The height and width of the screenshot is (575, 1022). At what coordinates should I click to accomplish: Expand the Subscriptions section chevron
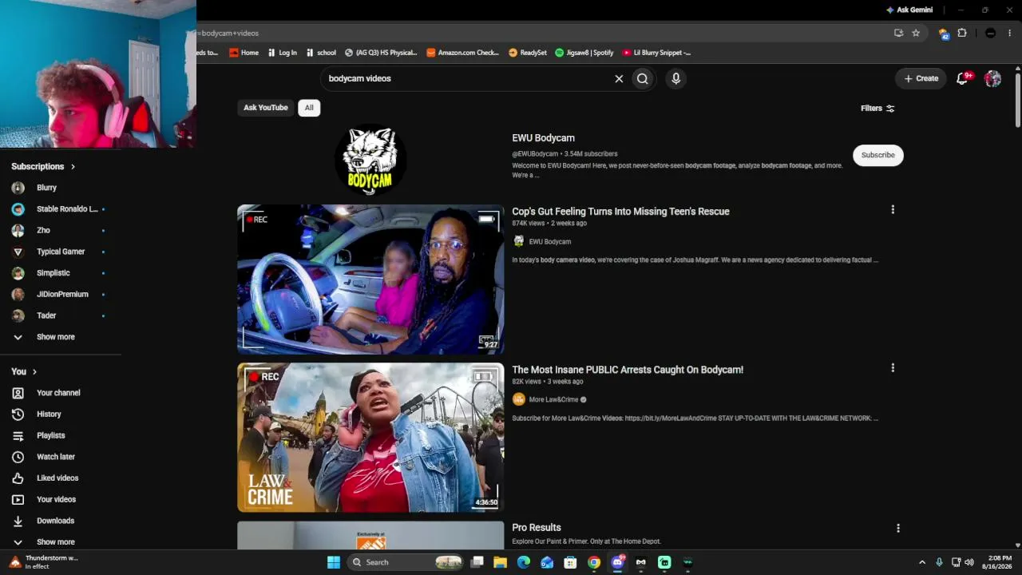pos(73,167)
